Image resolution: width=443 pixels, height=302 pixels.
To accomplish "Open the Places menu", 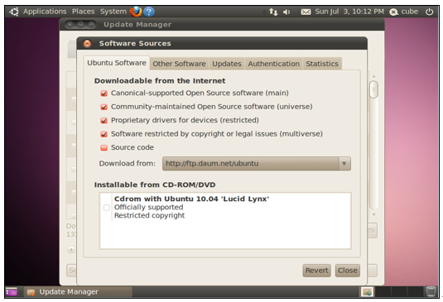I will (x=83, y=12).
